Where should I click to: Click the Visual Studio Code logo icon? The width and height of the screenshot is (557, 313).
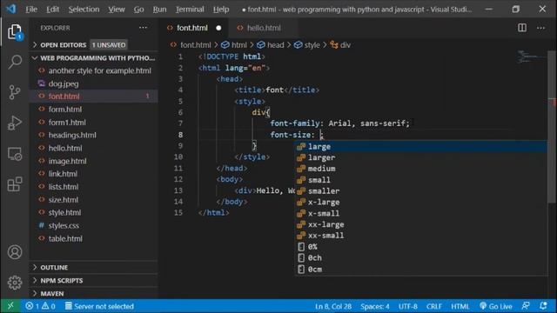[x=11, y=9]
